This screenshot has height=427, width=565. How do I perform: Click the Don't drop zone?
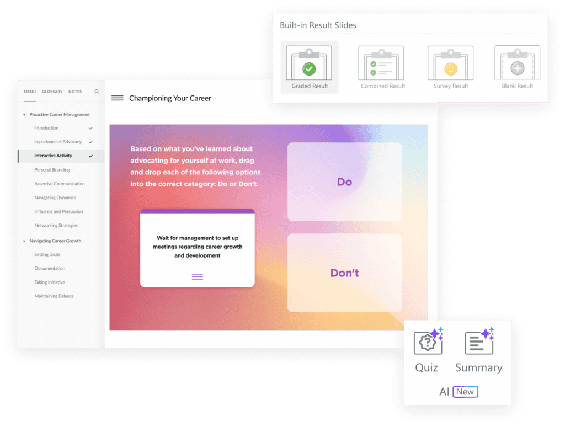pyautogui.click(x=344, y=273)
